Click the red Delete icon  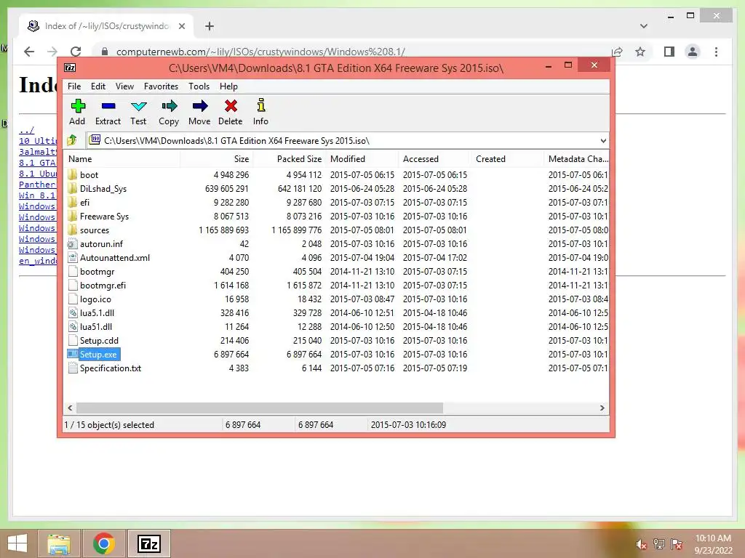(231, 106)
